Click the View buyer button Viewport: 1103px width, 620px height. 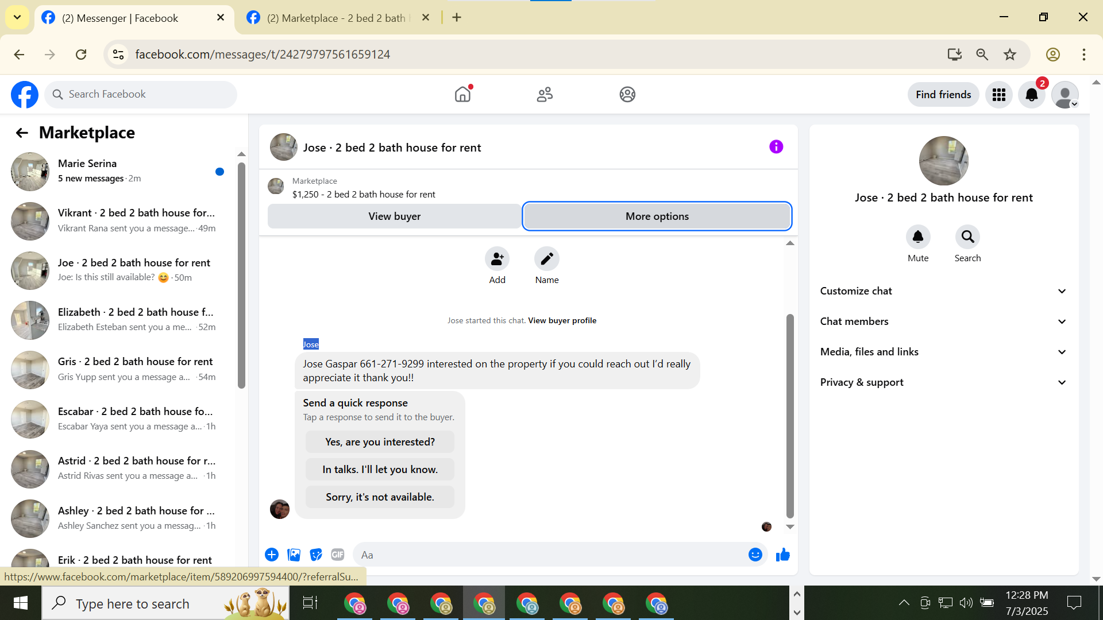point(394,216)
